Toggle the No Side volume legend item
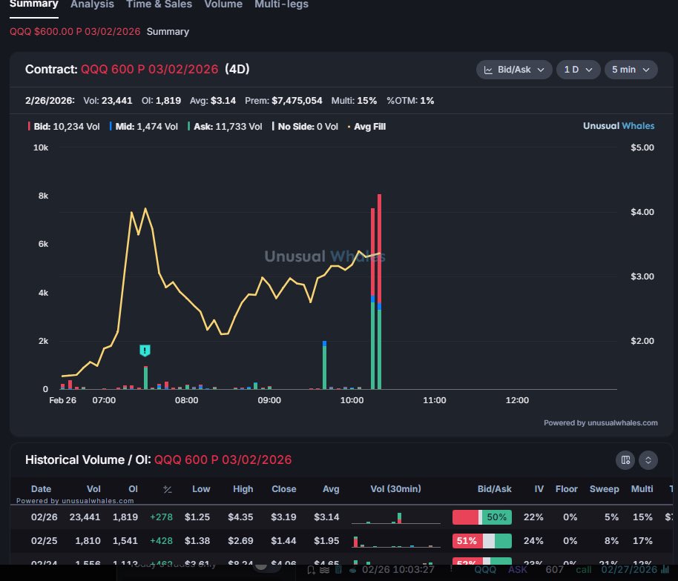Image resolution: width=678 pixels, height=581 pixels. tap(305, 127)
